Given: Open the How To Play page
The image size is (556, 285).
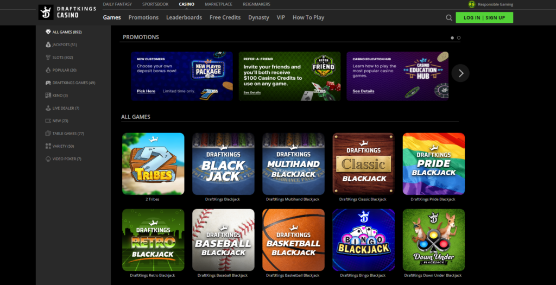Looking at the screenshot, I should [308, 17].
